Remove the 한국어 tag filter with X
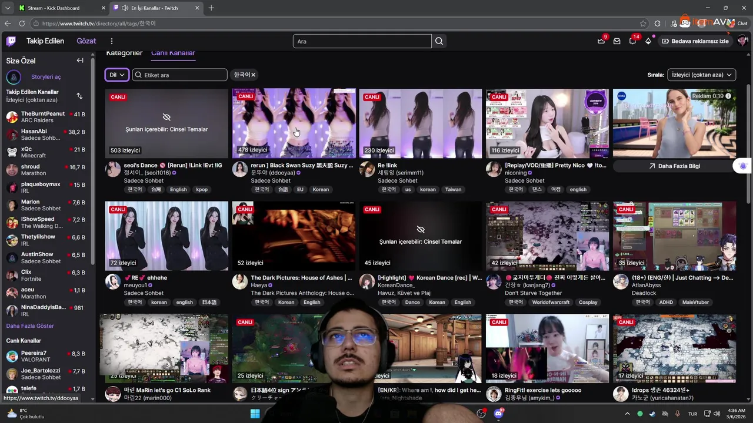This screenshot has width=753, height=423. tap(253, 75)
